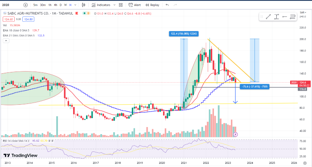
Task: Start bar Replay mode
Action: coord(152,5)
